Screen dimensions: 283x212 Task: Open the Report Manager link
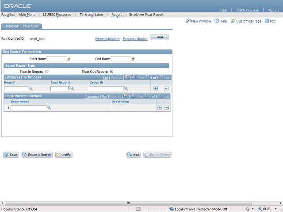pos(107,39)
